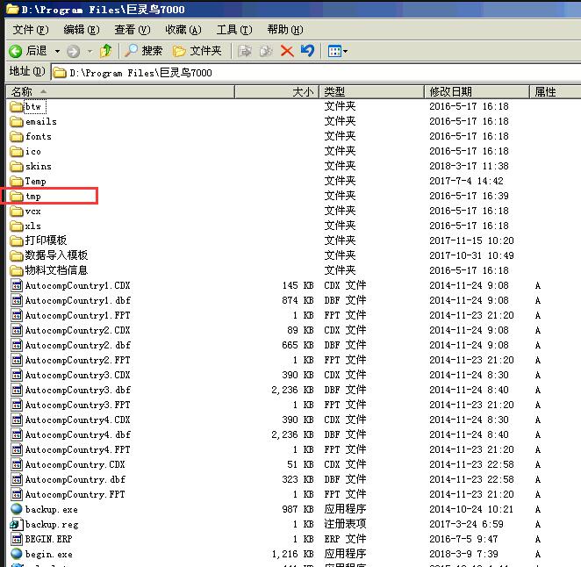This screenshot has height=567, width=581.
Task: Toggle the Folders (文件夹) pane button
Action: pyautogui.click(x=197, y=51)
